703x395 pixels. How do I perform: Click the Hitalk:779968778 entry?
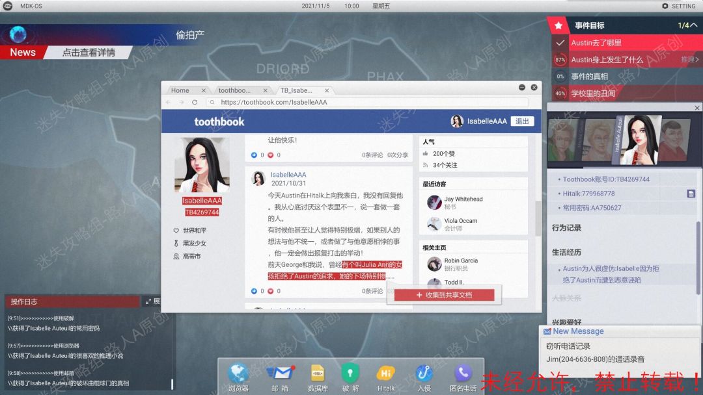pyautogui.click(x=588, y=193)
